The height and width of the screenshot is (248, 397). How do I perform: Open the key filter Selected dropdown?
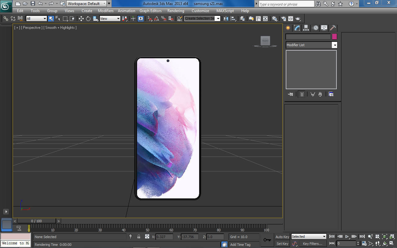coord(309,237)
